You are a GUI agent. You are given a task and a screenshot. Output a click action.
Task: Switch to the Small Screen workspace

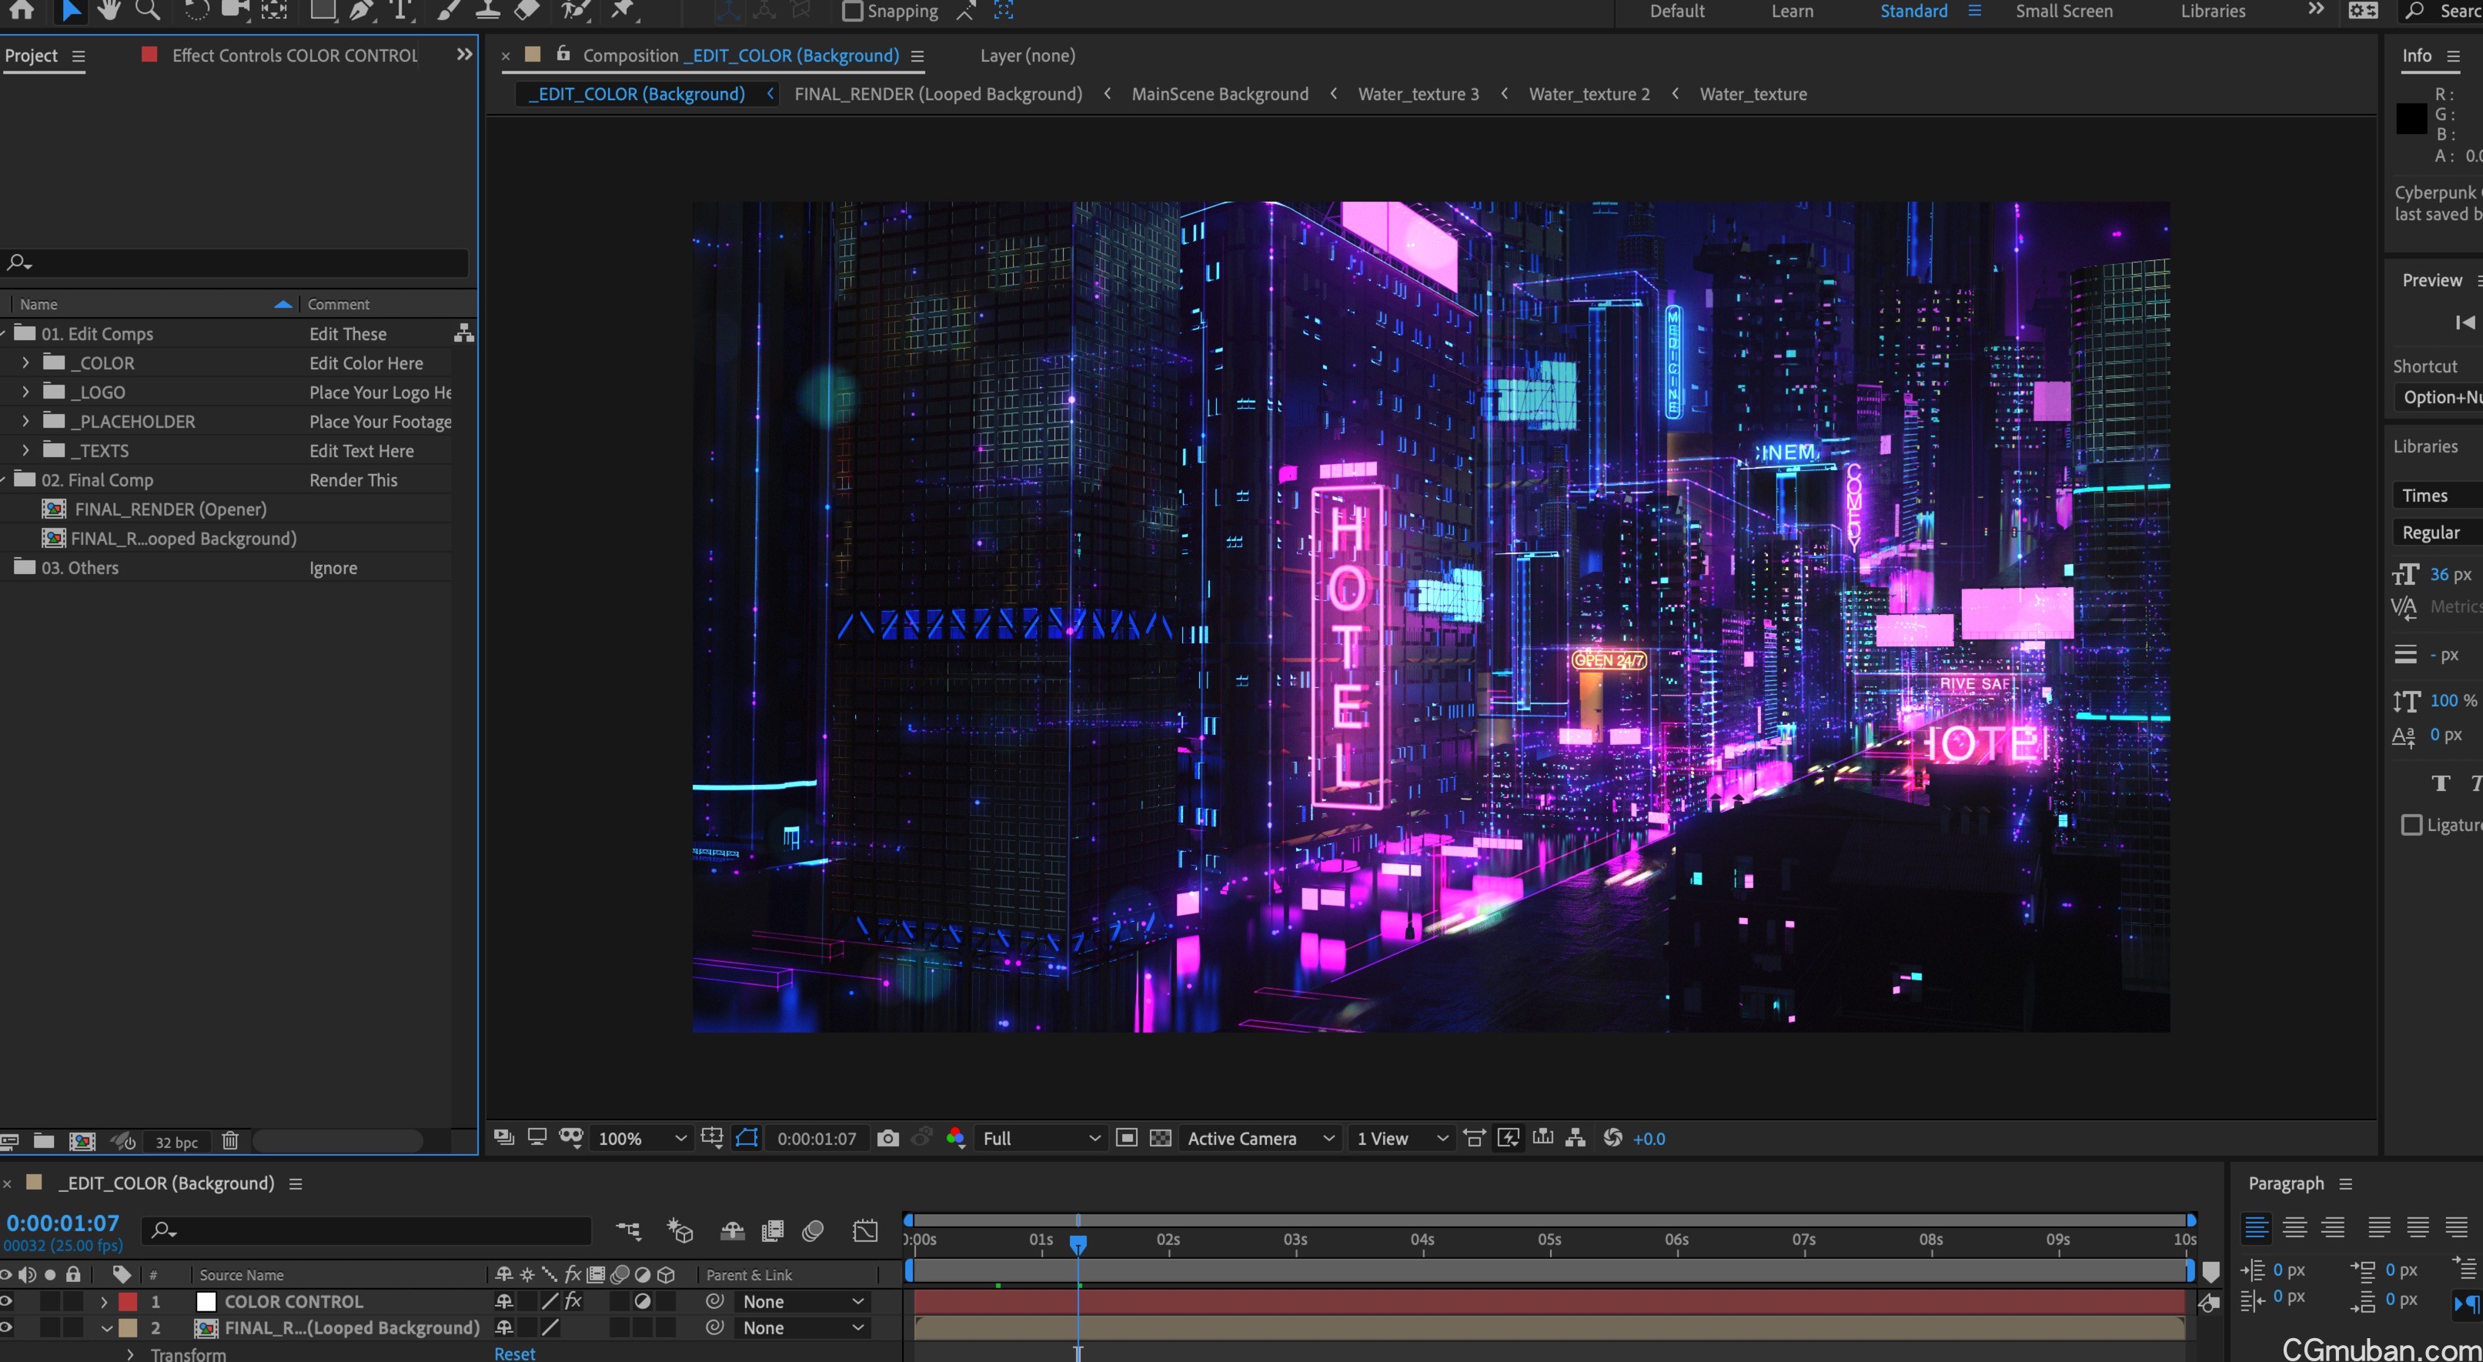2064,12
